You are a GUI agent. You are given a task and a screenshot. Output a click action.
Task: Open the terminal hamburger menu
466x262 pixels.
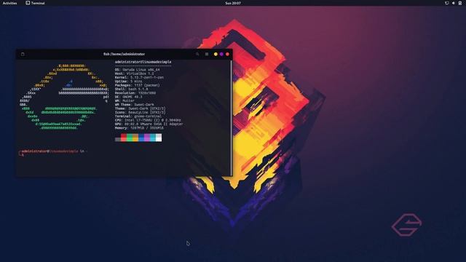[207, 54]
